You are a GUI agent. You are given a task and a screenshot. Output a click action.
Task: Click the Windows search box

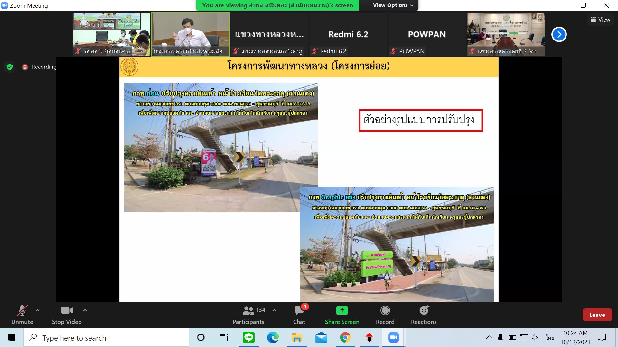(x=106, y=338)
